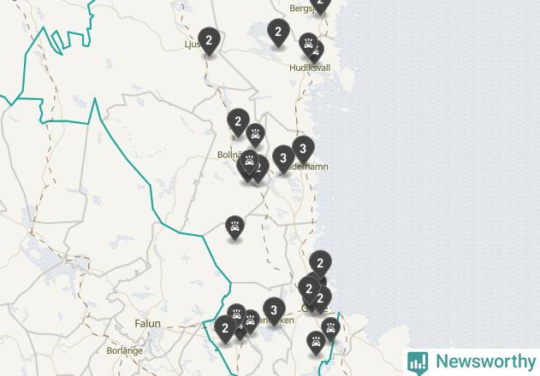Click the 2-cluster marker overlapping the Gävle label
The height and width of the screenshot is (376, 540).
pyautogui.click(x=321, y=298)
